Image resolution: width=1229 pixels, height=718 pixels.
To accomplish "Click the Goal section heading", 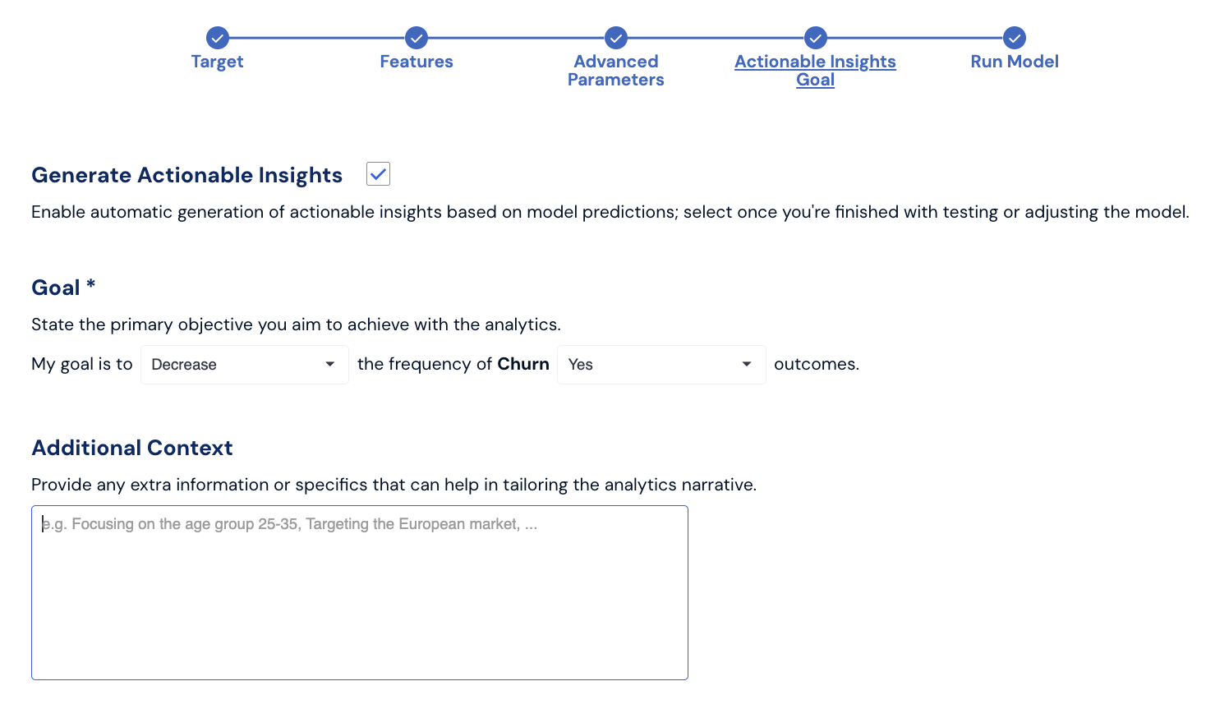I will [56, 288].
